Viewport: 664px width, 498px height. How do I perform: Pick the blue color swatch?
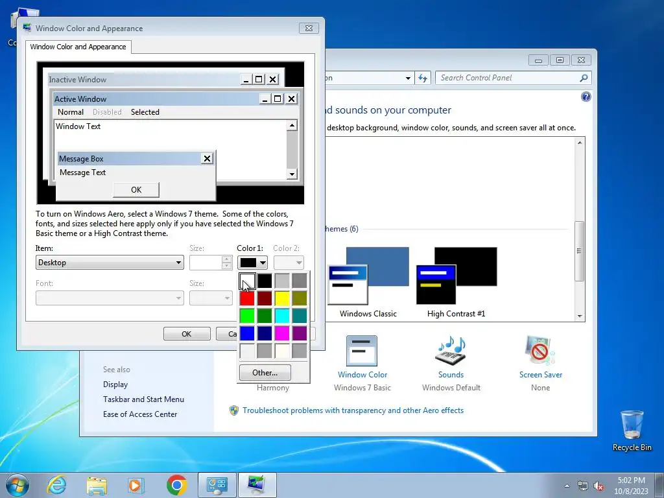pyautogui.click(x=247, y=333)
